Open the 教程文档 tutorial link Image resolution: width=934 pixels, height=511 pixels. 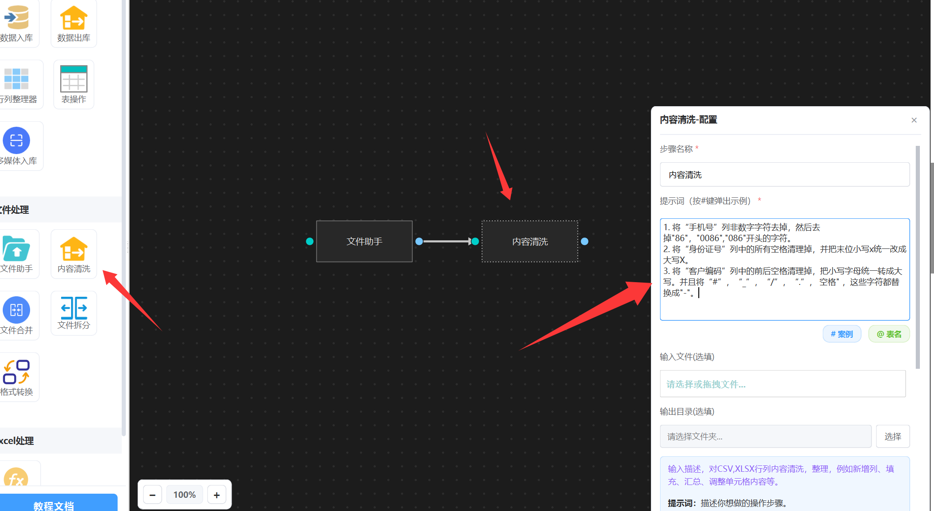[x=54, y=505]
